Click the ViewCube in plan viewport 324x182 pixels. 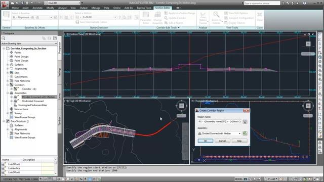181,106
